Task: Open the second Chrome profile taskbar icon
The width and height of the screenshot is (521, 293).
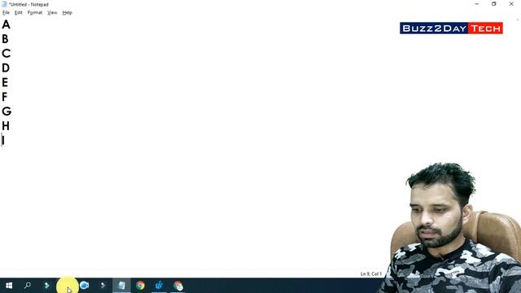Action: coord(177,286)
